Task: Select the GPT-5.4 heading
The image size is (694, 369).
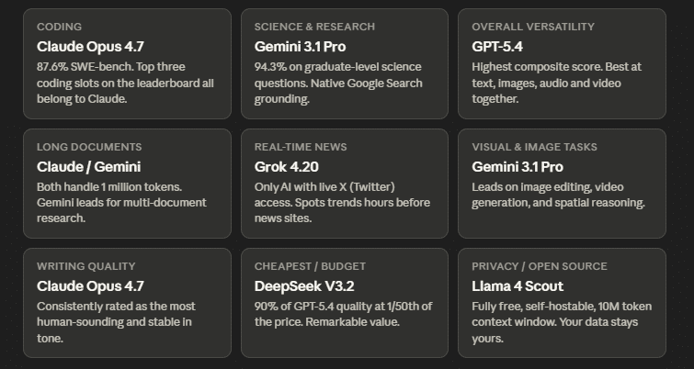Action: pos(497,46)
